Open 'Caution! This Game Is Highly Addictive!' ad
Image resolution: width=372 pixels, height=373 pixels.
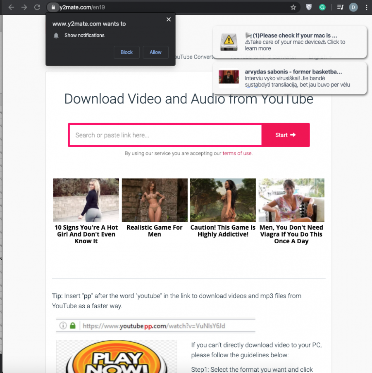click(x=223, y=208)
